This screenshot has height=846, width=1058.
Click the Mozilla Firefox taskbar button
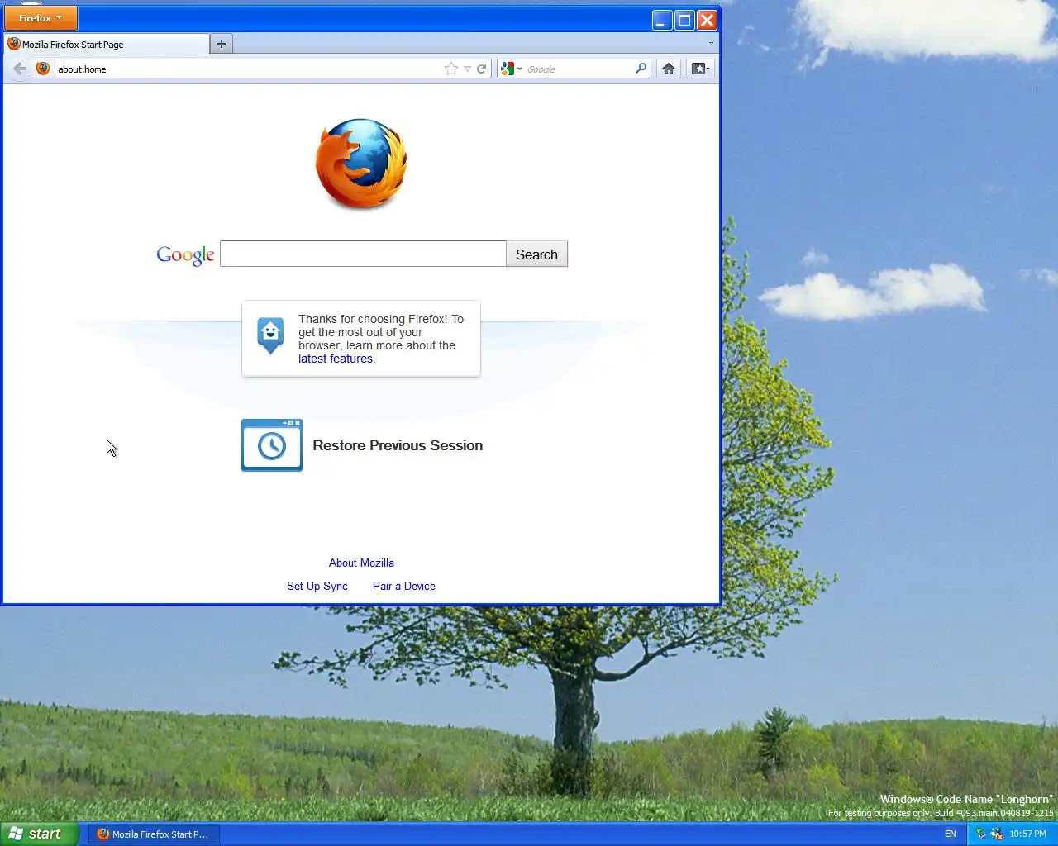[x=153, y=834]
